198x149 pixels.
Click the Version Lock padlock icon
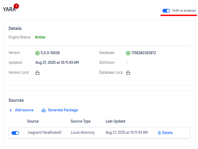coord(37,73)
